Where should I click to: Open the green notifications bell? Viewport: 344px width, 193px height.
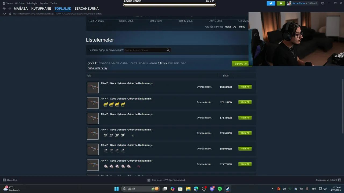click(281, 3)
